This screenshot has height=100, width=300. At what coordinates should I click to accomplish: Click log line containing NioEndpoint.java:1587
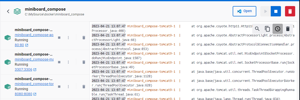pos(193,56)
